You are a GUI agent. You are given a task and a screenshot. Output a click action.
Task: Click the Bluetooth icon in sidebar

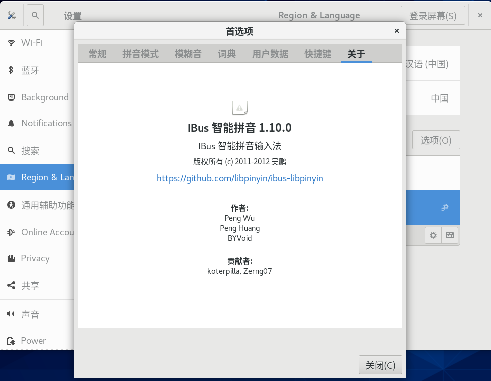click(11, 70)
